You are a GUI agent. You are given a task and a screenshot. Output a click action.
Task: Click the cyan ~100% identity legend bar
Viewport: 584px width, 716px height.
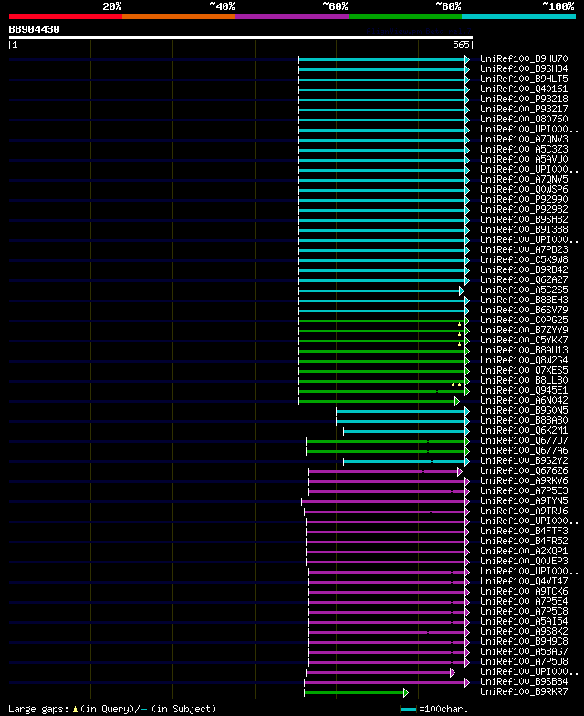tap(518, 16)
